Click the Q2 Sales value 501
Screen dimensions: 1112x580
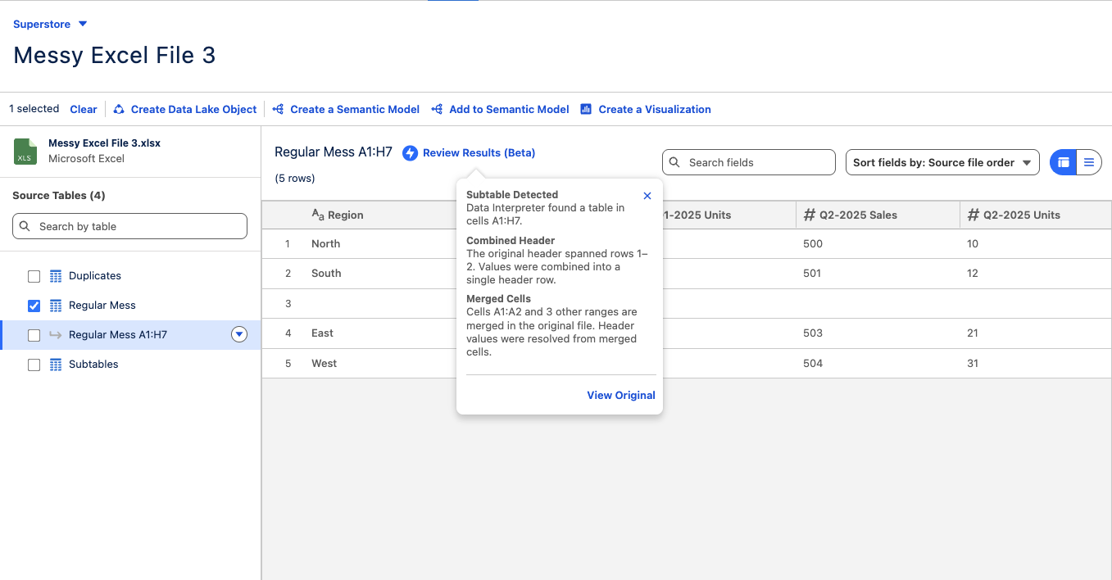point(812,274)
